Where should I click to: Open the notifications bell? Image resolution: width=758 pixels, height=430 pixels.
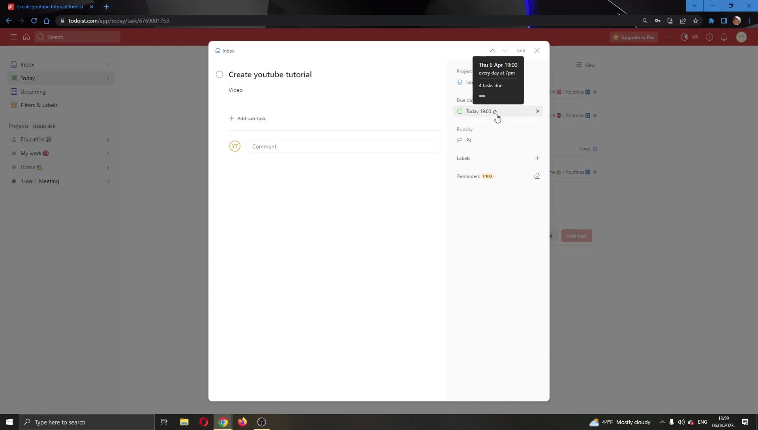(x=724, y=37)
